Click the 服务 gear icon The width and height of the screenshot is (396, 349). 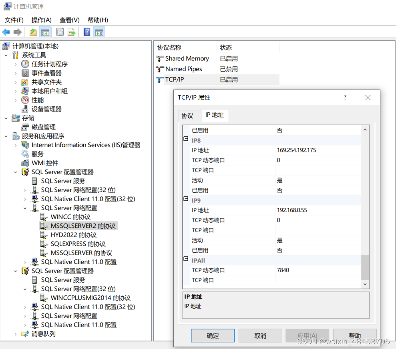[25, 154]
